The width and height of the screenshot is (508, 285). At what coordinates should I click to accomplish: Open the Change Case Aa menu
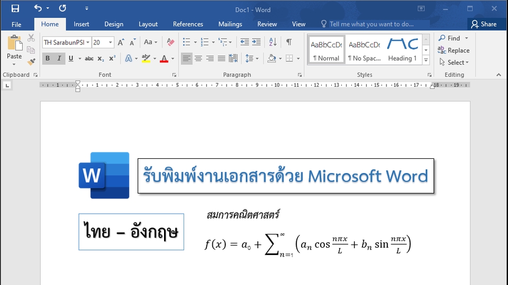click(x=150, y=42)
